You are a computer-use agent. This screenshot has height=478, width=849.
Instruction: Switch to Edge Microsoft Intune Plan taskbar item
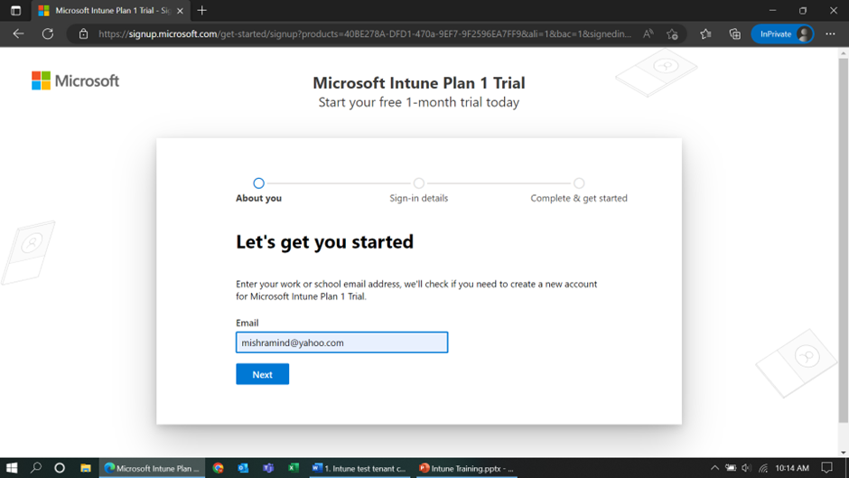pyautogui.click(x=152, y=468)
